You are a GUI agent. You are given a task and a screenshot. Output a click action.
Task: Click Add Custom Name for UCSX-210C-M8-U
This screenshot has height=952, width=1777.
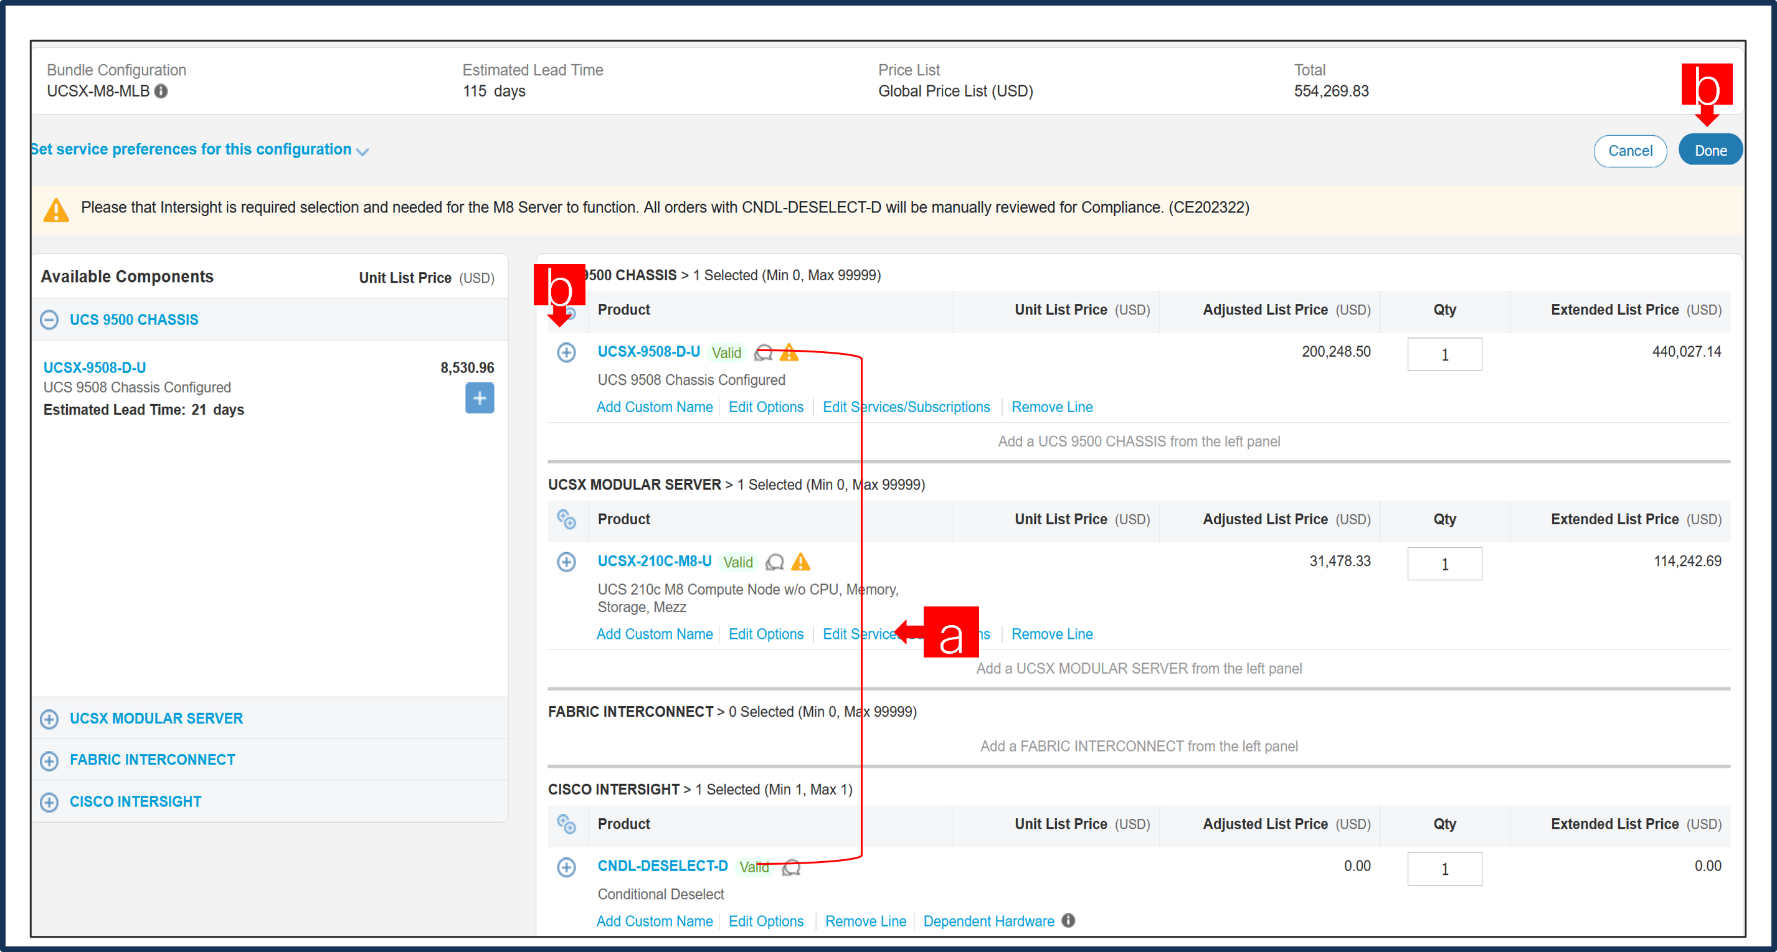coord(655,633)
